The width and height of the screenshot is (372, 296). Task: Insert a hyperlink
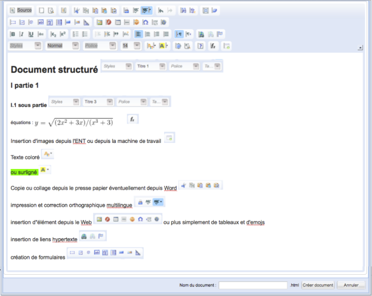(201, 34)
